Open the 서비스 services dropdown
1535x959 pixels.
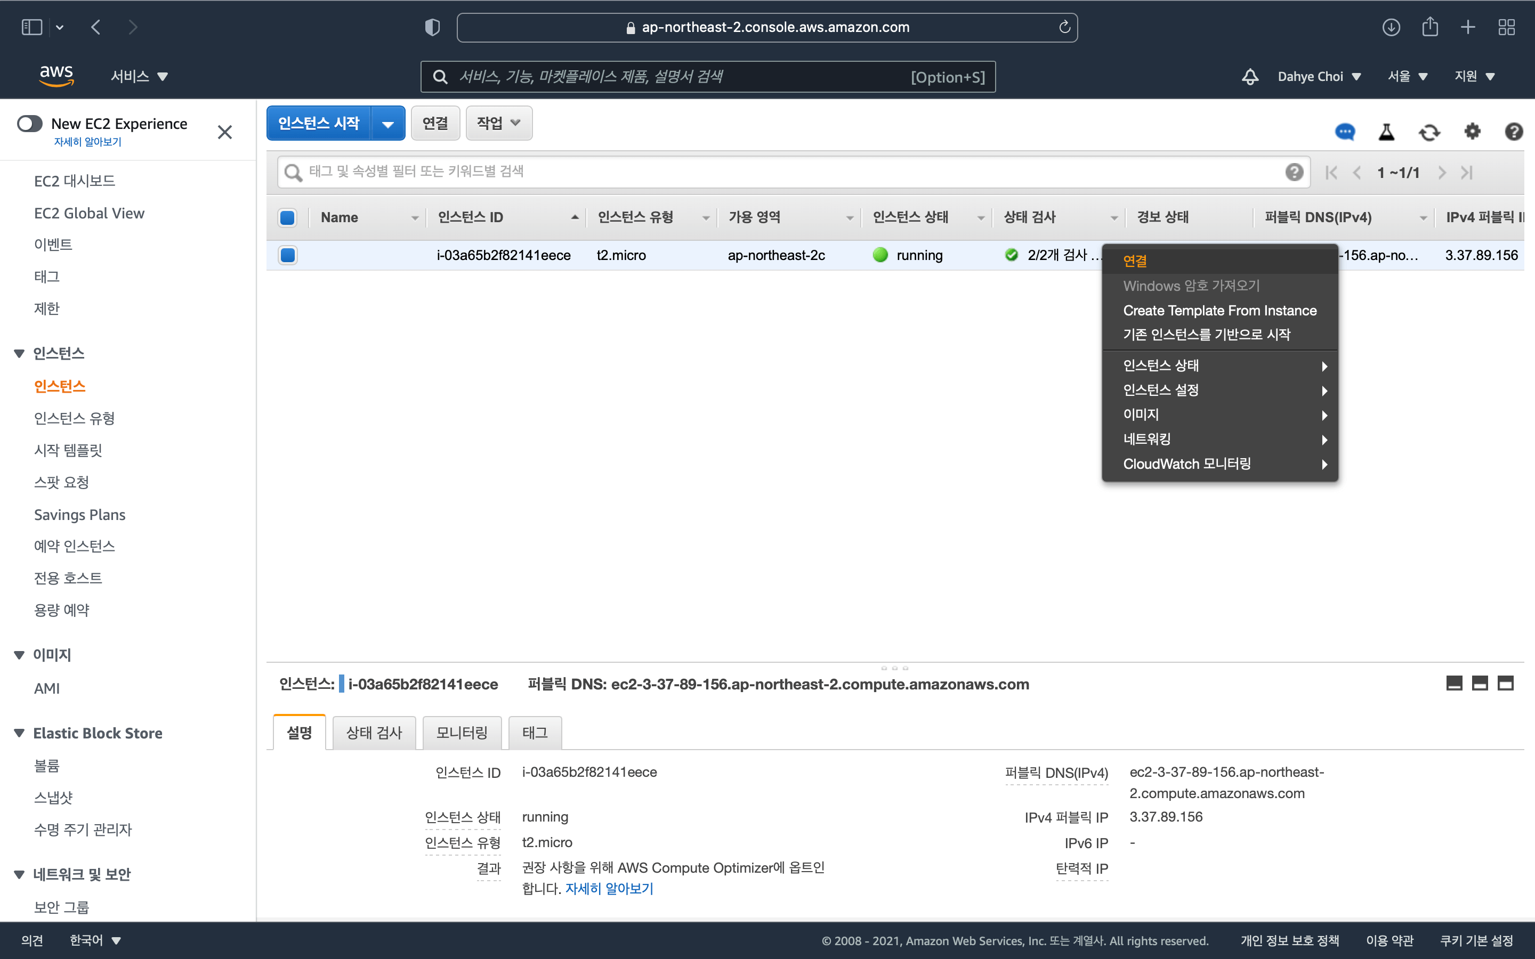tap(139, 76)
